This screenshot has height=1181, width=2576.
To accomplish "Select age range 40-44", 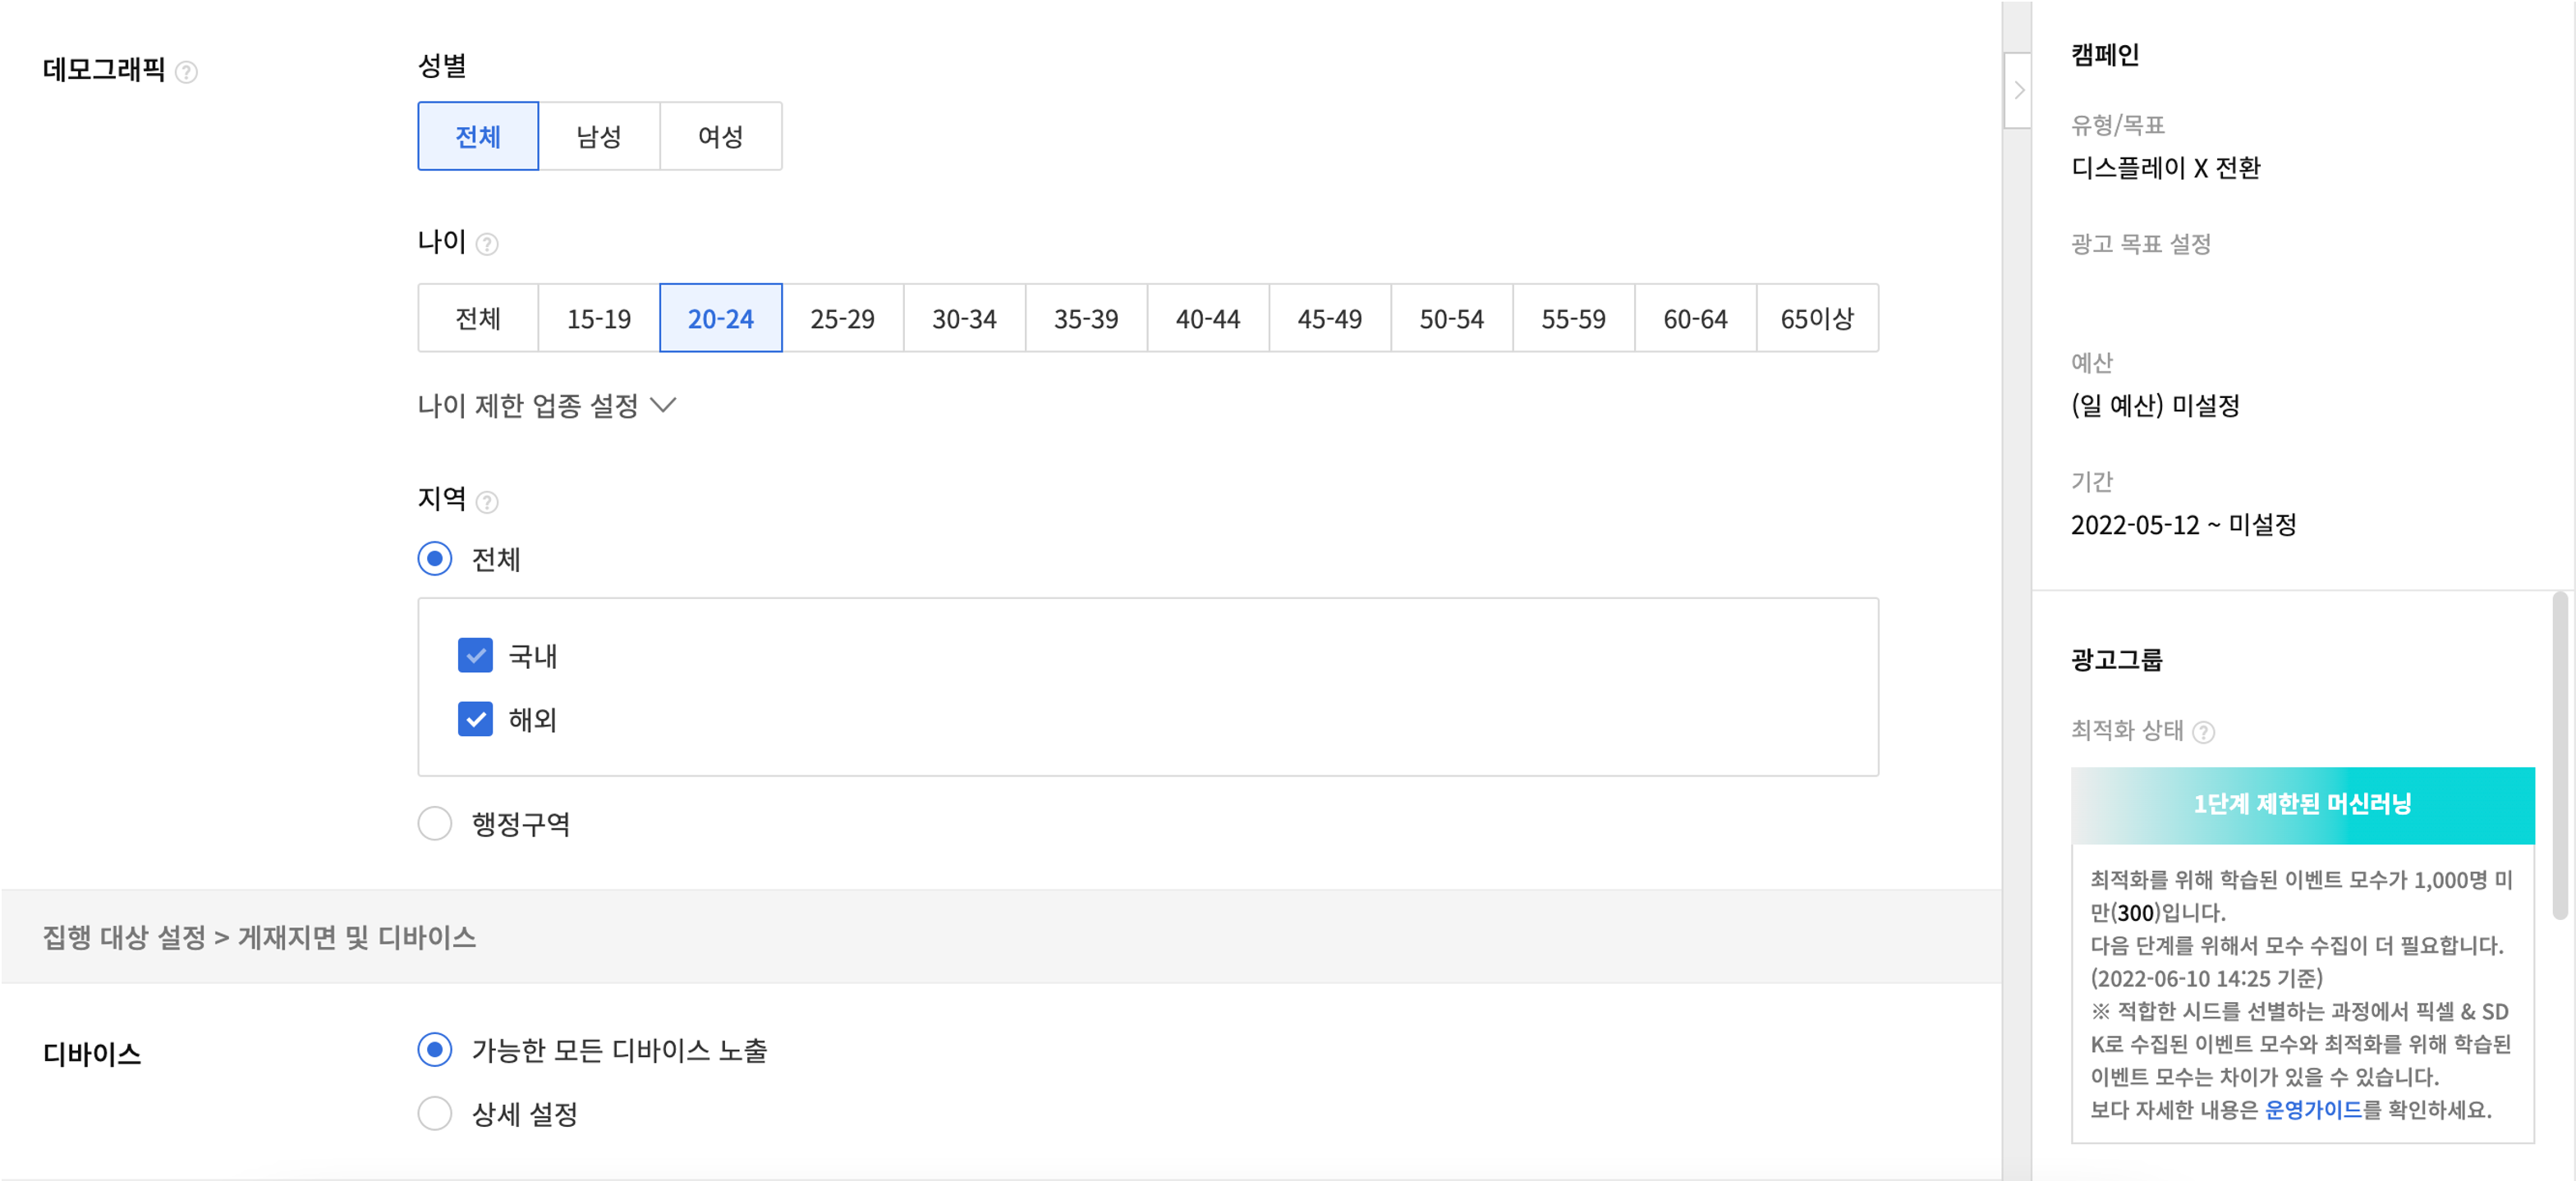I will 1209,318.
